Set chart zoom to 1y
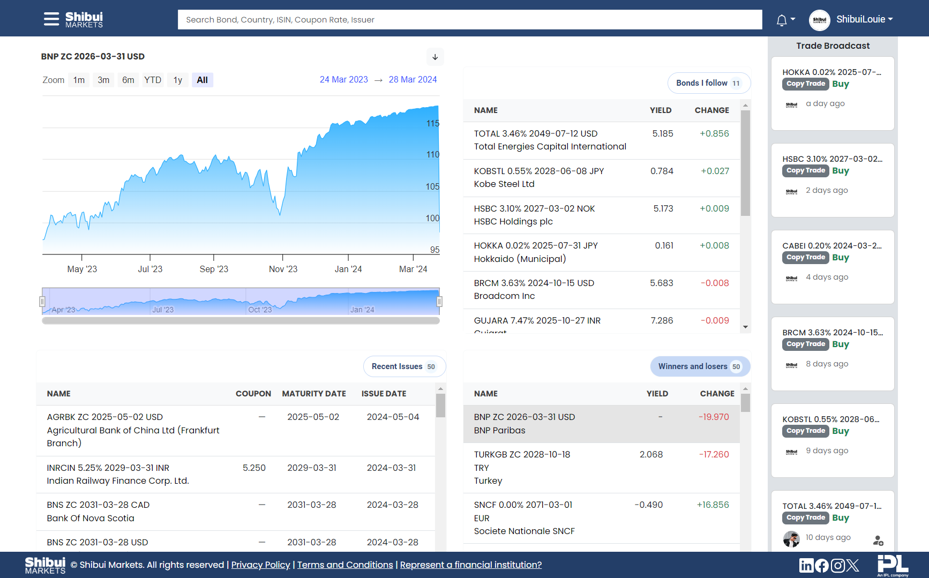929x578 pixels. coord(178,80)
